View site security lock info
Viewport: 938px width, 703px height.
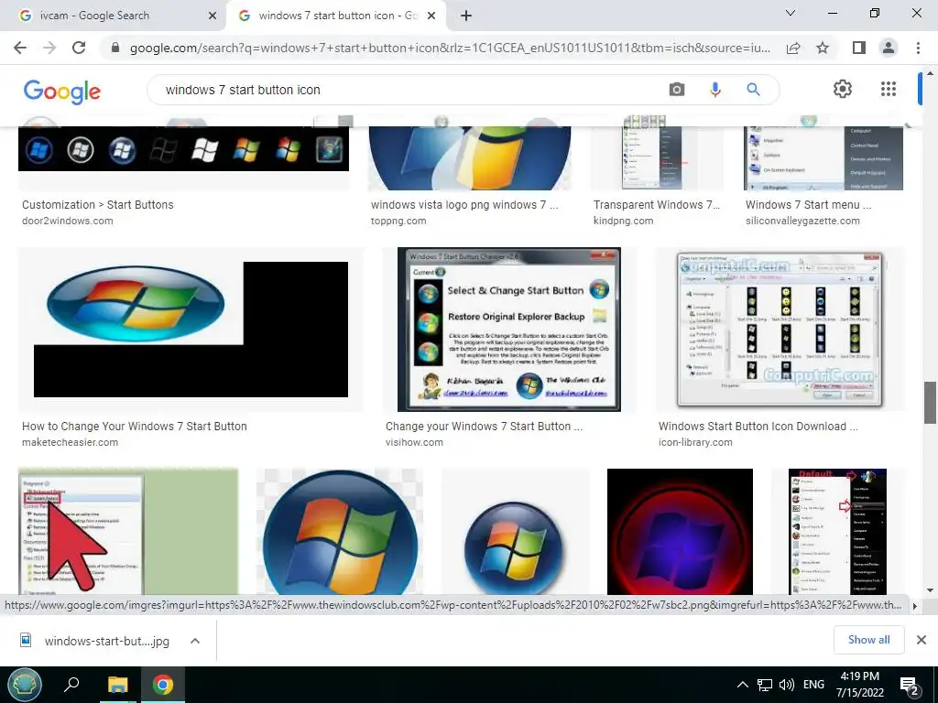tap(115, 48)
